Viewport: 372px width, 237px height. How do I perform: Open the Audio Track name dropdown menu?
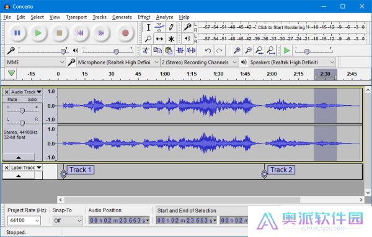26,92
